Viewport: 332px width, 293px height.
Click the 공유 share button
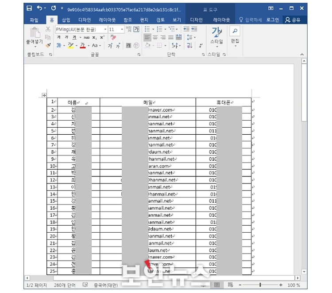point(293,20)
